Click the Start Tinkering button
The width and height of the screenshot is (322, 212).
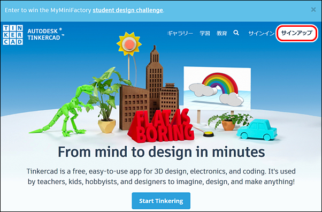(x=161, y=201)
